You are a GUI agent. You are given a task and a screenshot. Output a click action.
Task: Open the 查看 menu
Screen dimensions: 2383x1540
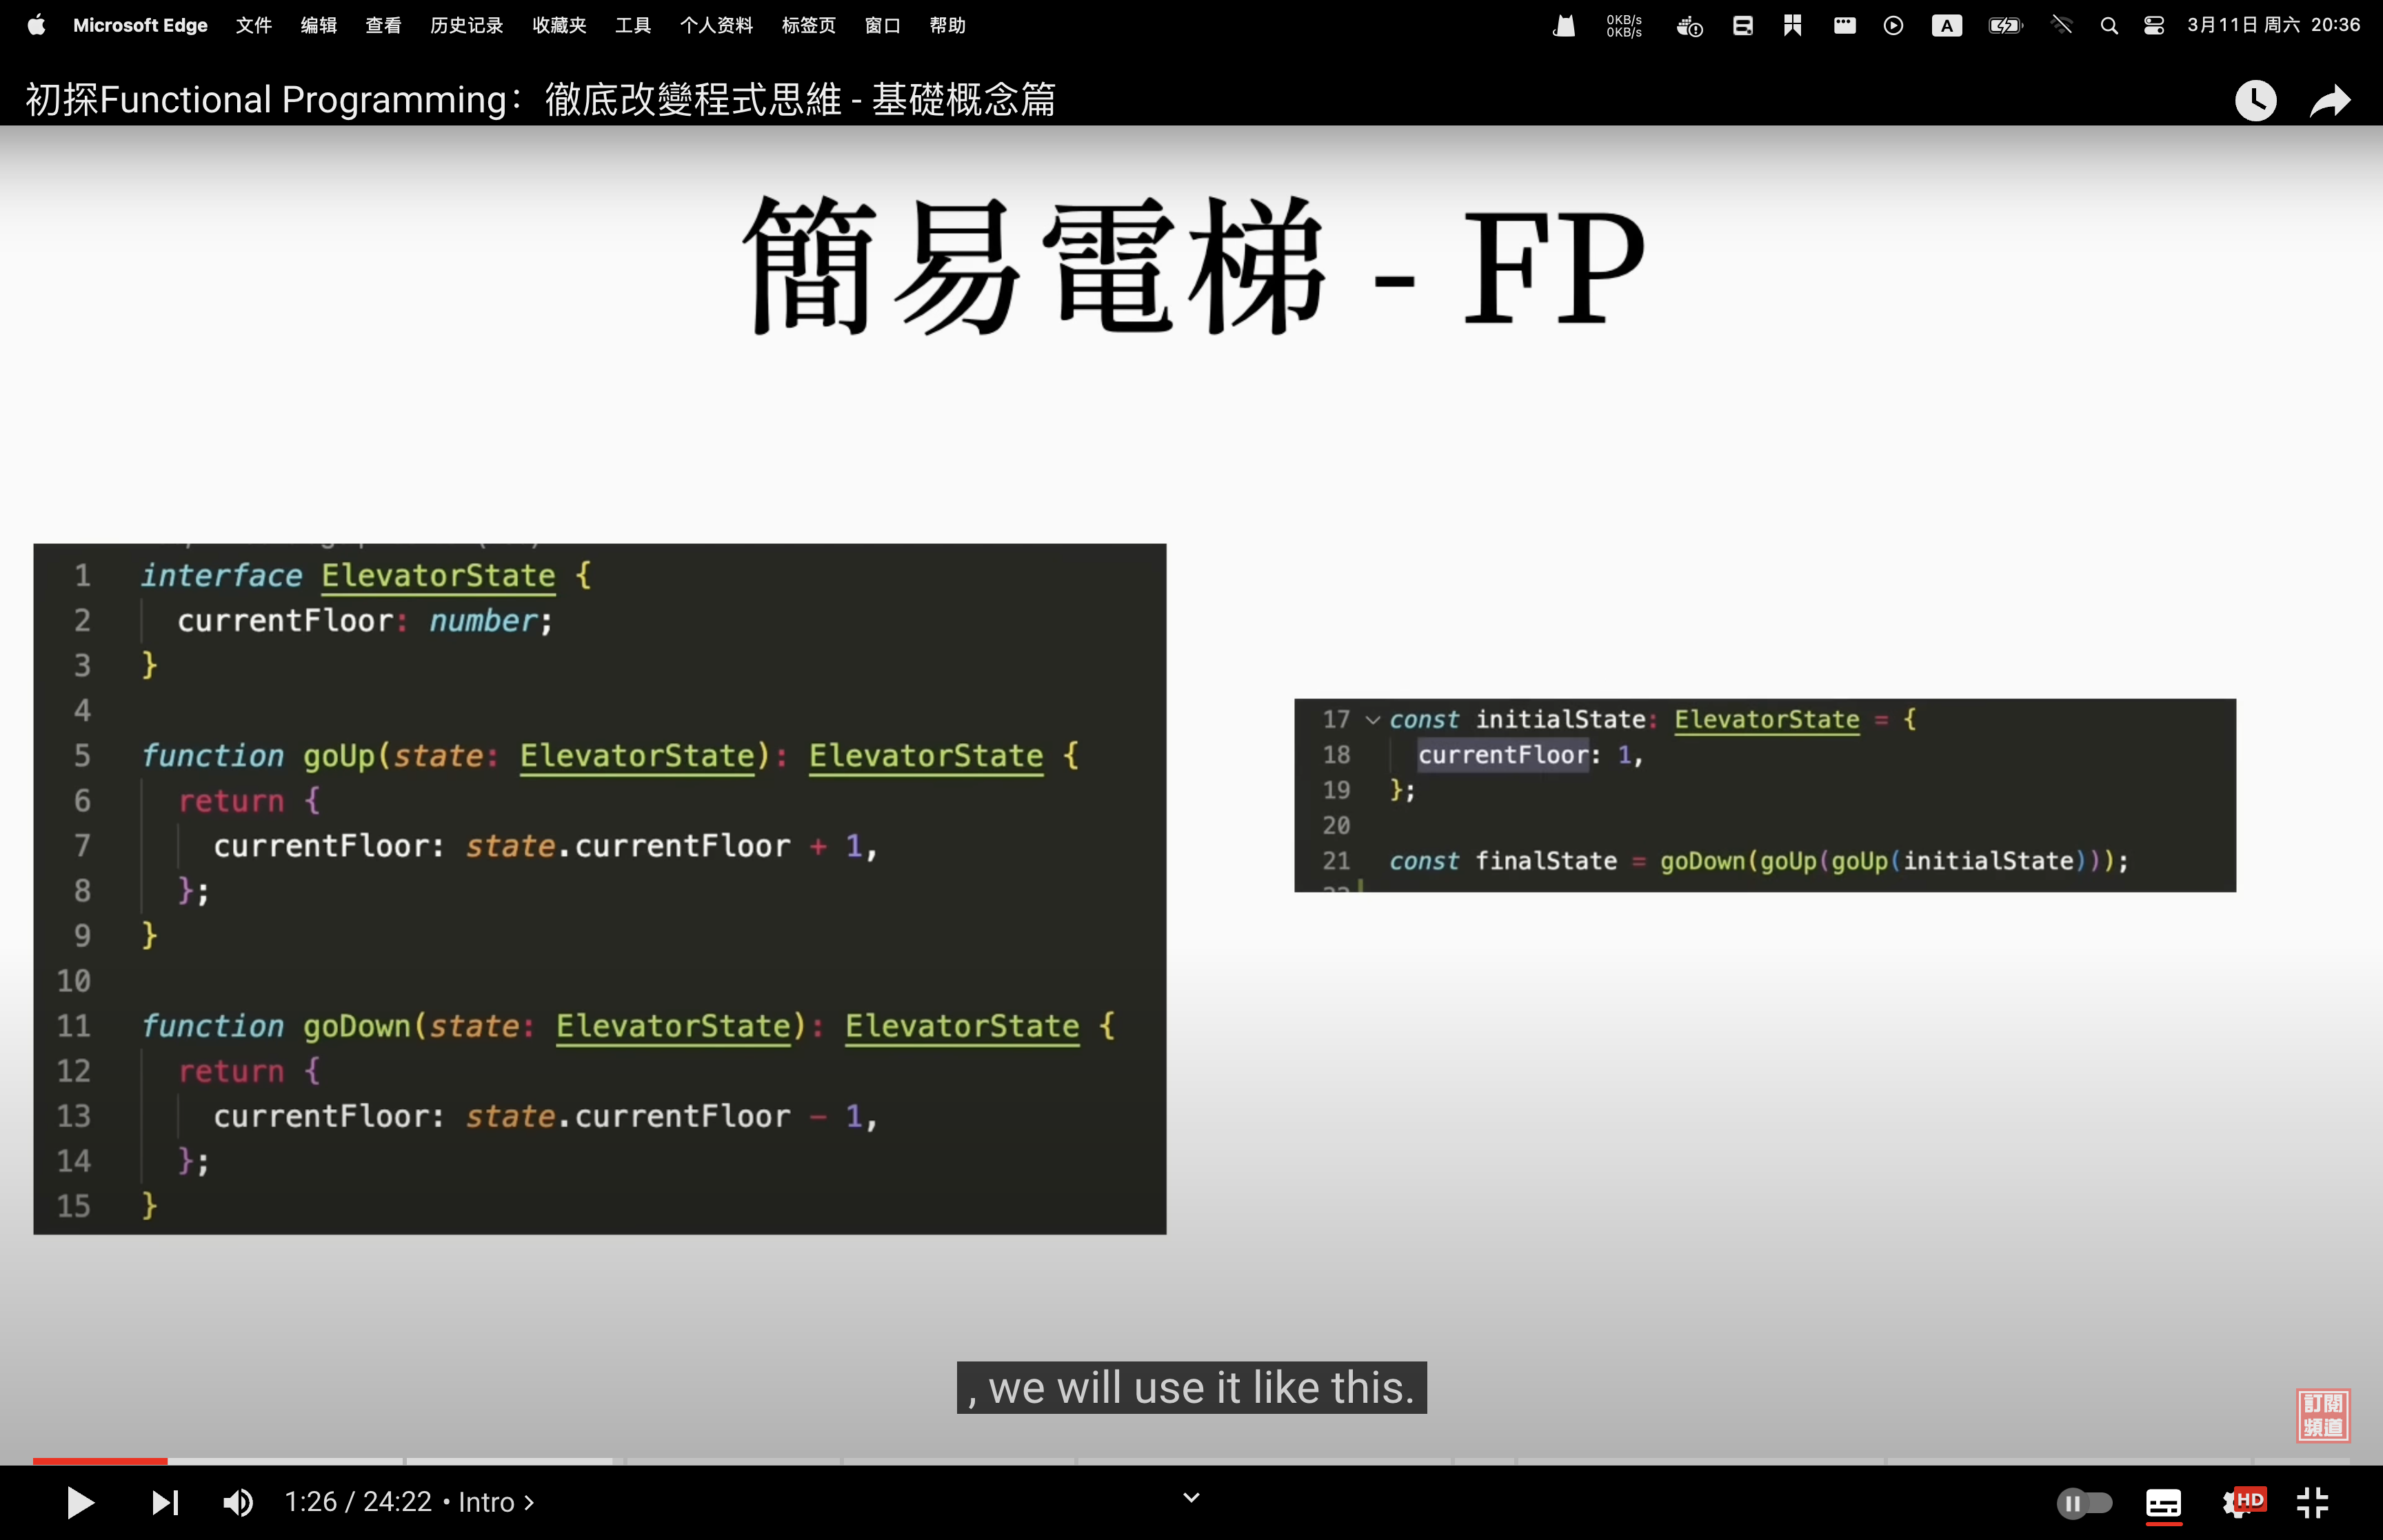point(383,25)
